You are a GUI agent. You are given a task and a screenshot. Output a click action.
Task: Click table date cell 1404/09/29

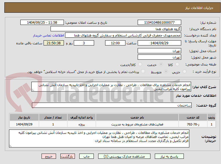[x=24, y=124]
